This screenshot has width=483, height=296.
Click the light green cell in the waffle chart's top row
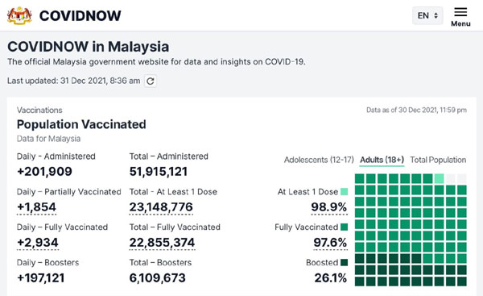[x=439, y=178]
